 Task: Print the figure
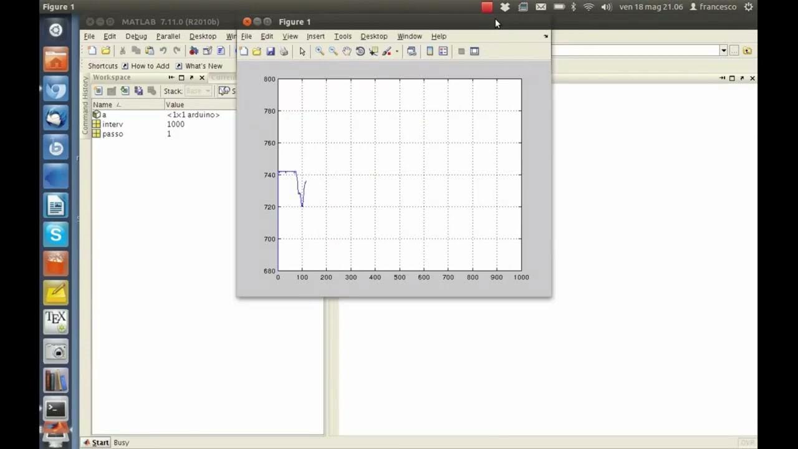[x=284, y=51]
